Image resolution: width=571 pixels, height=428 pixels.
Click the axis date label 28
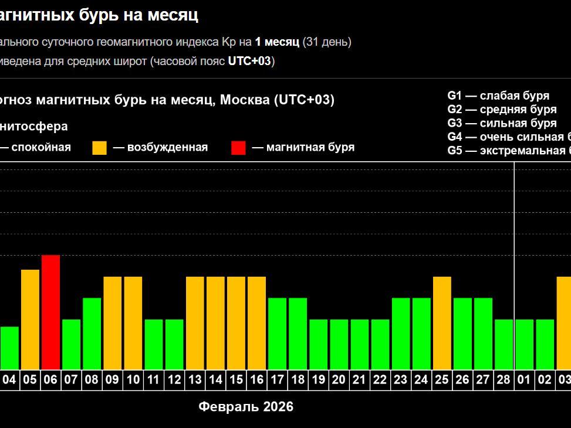coord(504,380)
